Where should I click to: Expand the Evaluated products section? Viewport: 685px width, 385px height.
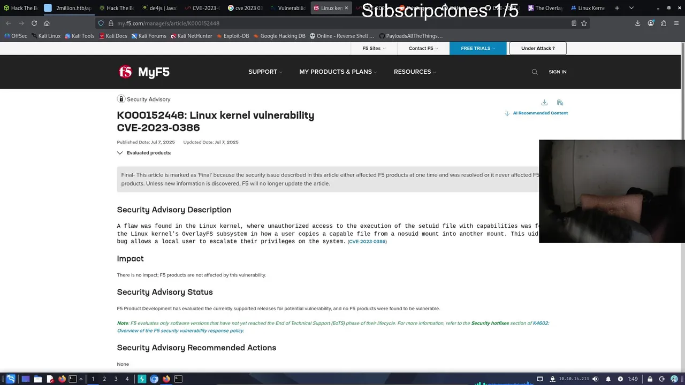[144, 153]
